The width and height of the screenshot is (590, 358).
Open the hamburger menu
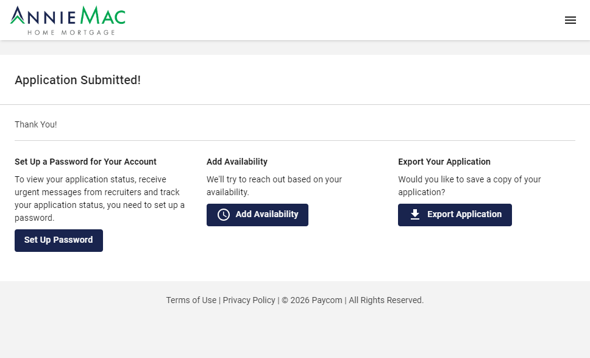(570, 20)
